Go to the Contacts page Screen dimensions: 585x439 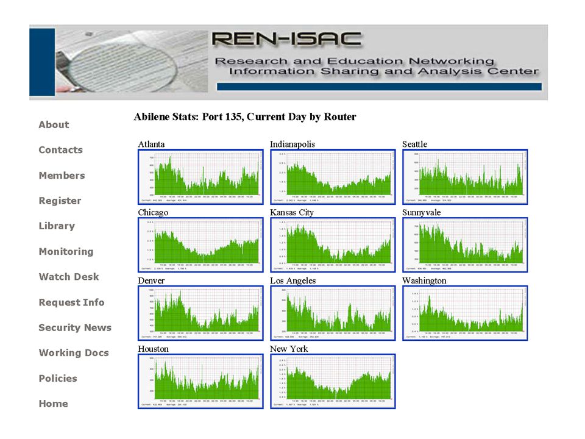tap(61, 150)
